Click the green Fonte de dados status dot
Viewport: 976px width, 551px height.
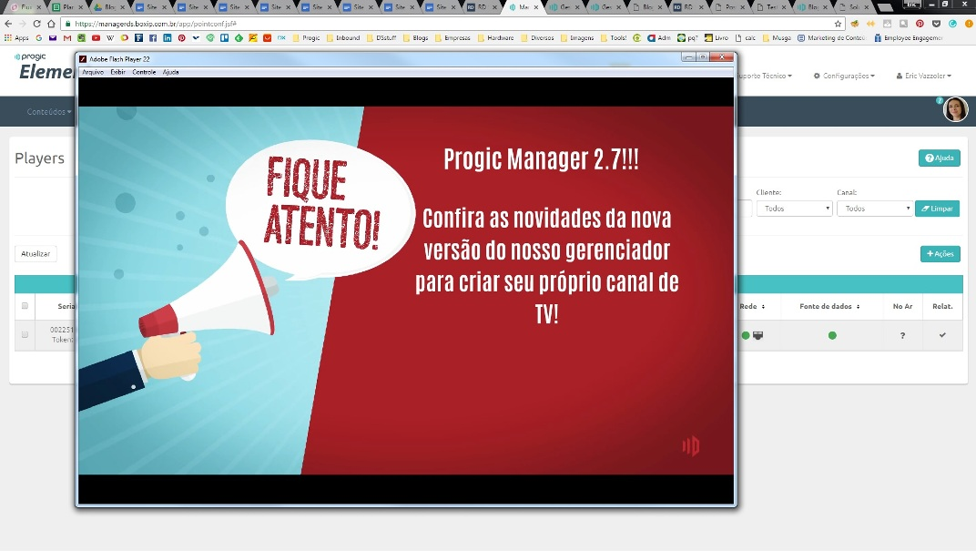832,335
